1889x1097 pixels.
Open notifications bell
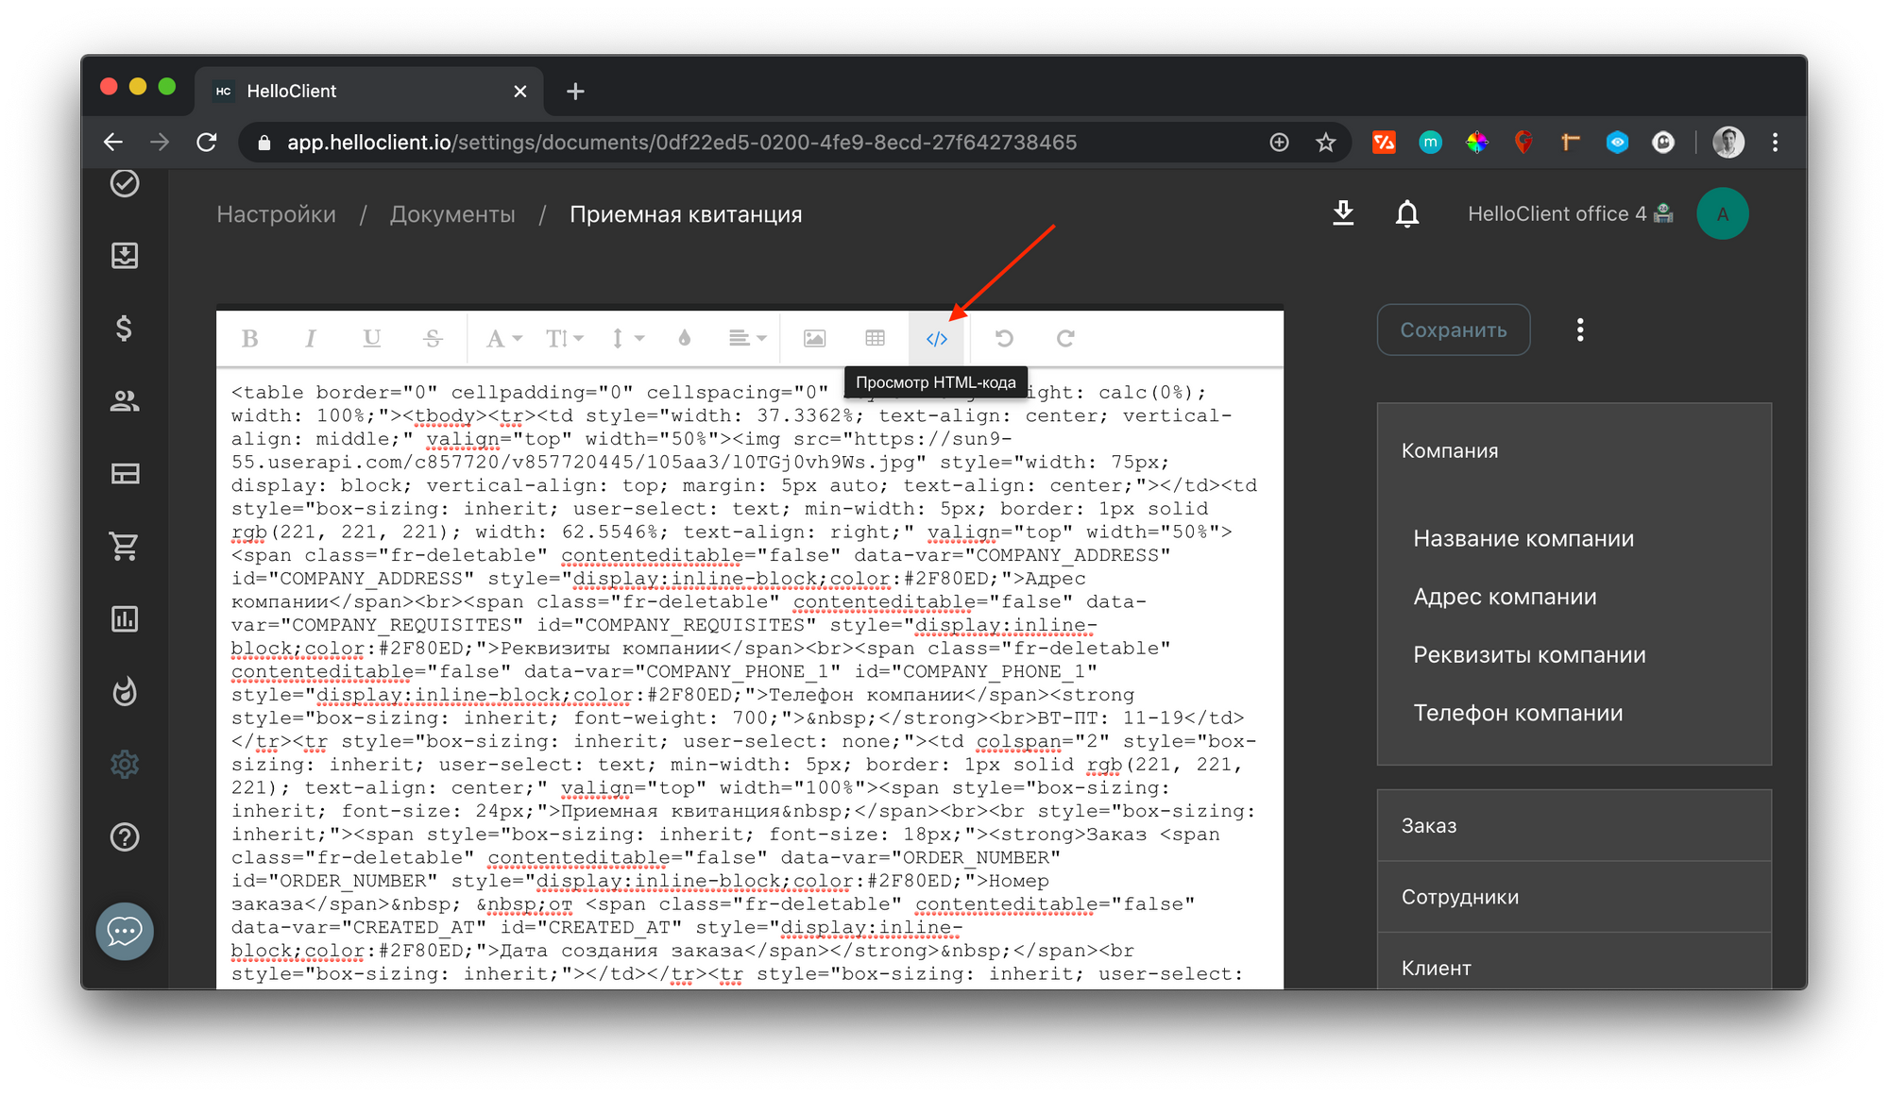1406,213
